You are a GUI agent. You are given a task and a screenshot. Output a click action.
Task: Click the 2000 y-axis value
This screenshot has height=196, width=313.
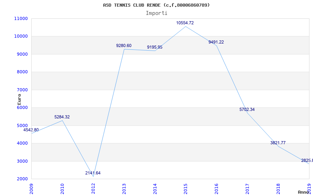point(22,179)
